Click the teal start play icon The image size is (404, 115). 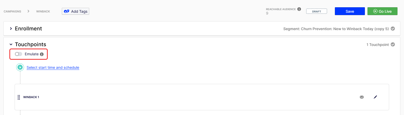point(20,67)
